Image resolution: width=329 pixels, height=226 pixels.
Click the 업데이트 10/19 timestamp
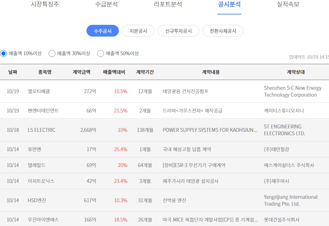[309, 57]
